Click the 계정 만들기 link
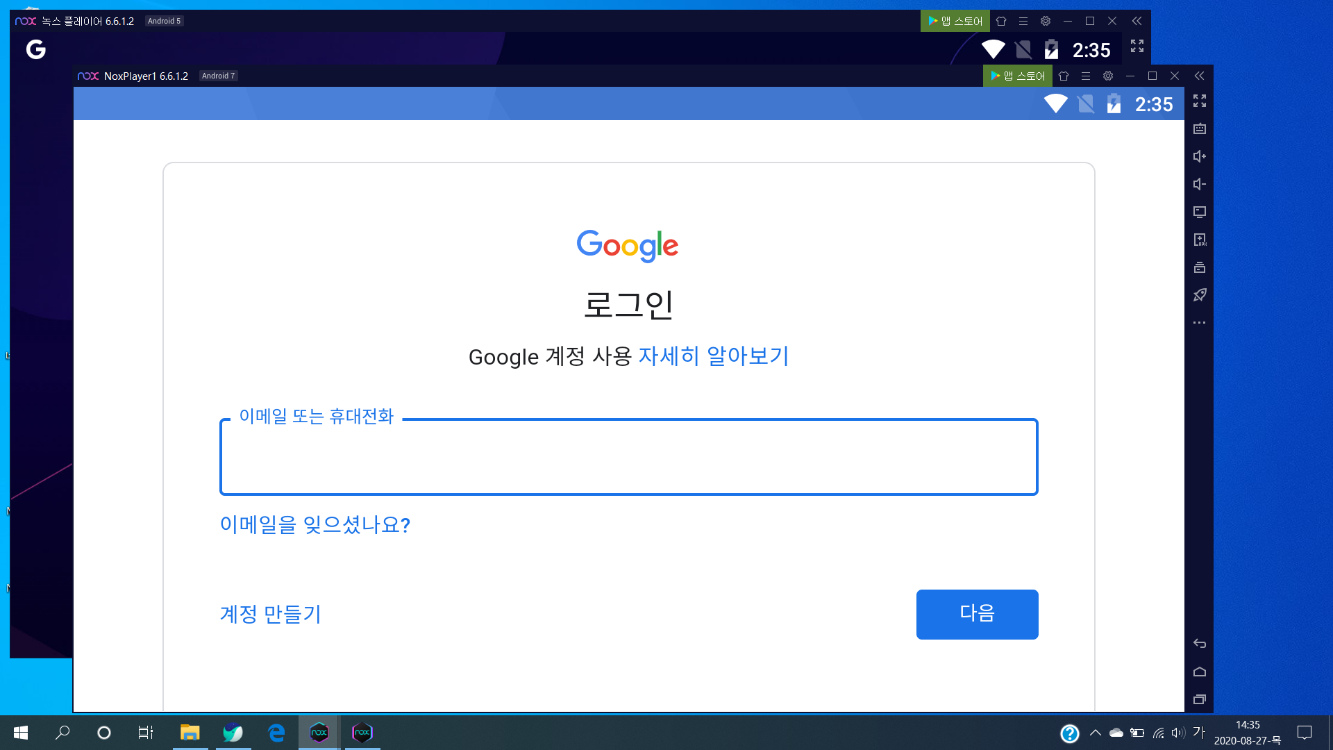Viewport: 1333px width, 750px height. (270, 614)
